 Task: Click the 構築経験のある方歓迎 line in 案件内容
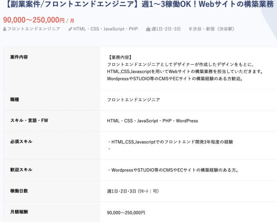(175, 79)
